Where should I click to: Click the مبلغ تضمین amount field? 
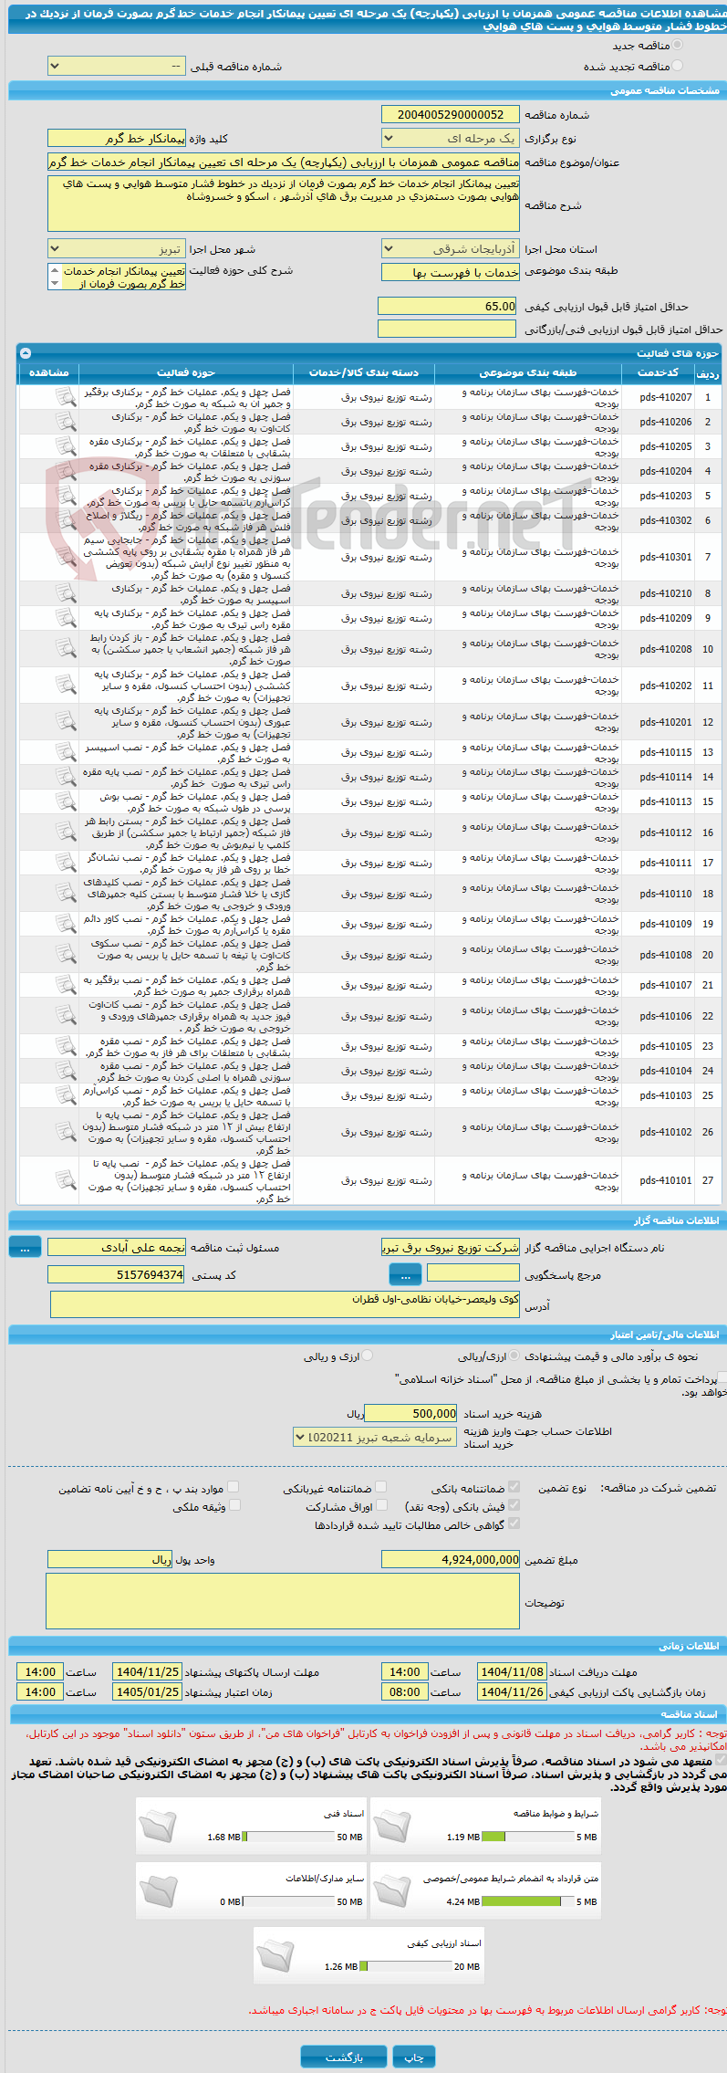(x=451, y=1559)
